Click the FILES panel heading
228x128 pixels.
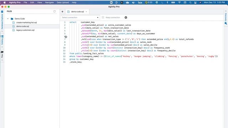point(9,11)
